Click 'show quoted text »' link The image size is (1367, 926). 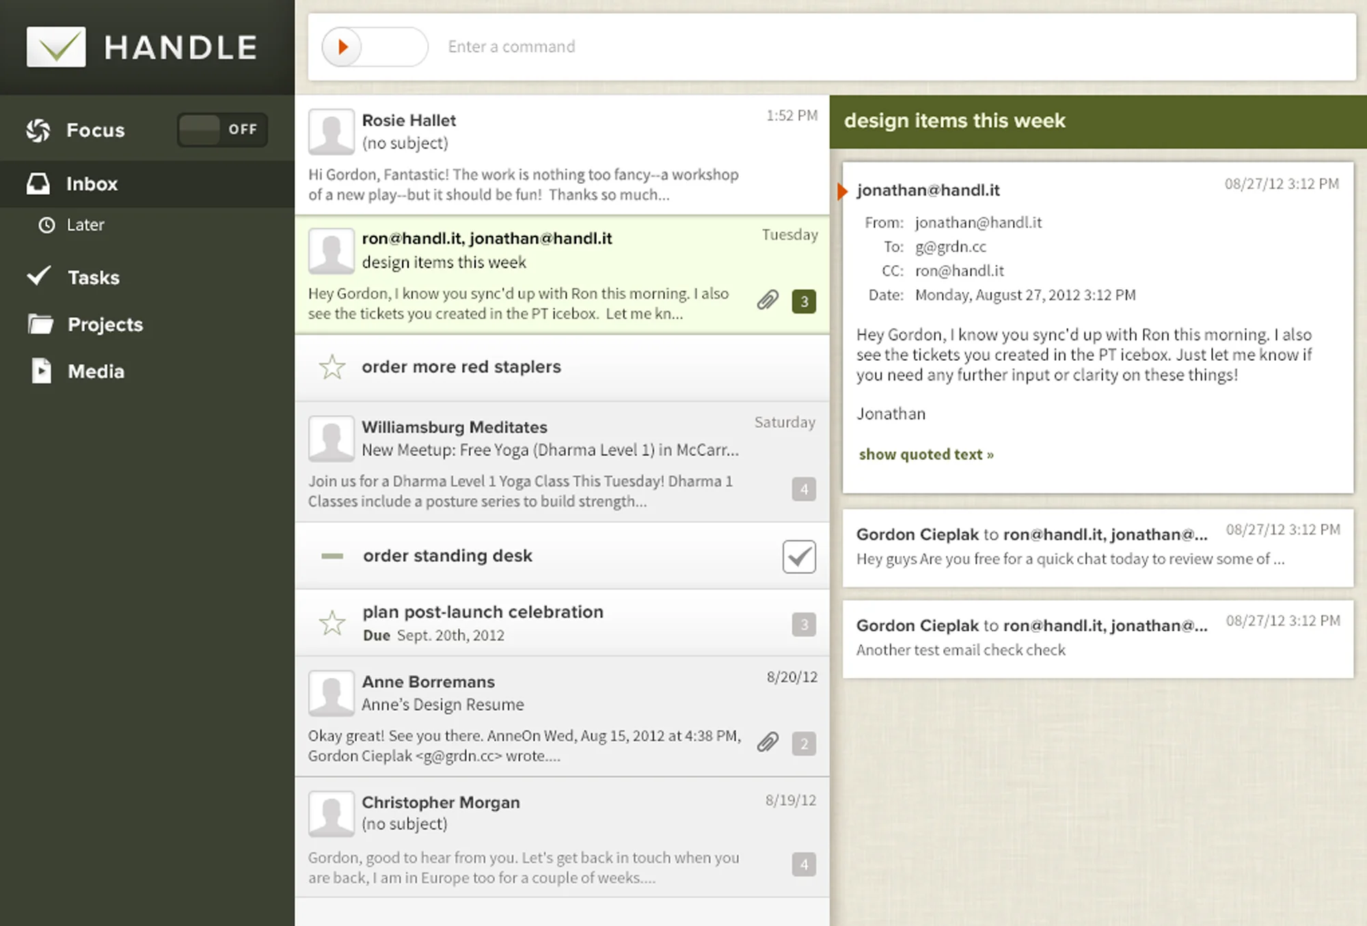[x=926, y=454]
